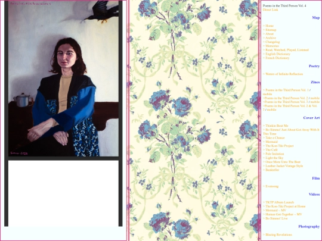Image resolution: width=322 pixels, height=241 pixels.
Task: Click the blank white page below the cover
Action: click(x=63, y=193)
